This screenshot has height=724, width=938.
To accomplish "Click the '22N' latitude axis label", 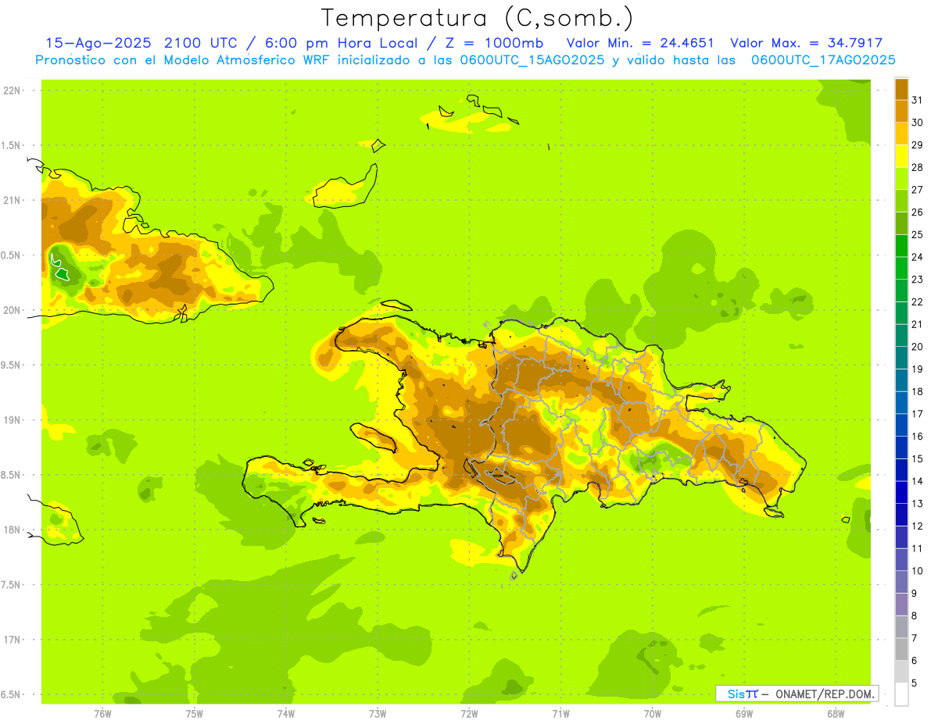I will coord(12,90).
